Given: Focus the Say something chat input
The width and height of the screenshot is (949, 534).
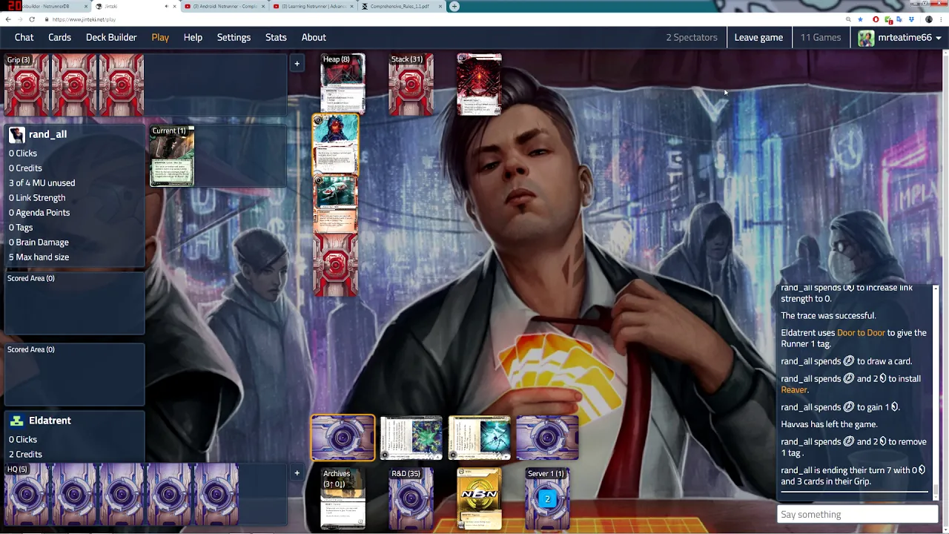Looking at the screenshot, I should [858, 514].
